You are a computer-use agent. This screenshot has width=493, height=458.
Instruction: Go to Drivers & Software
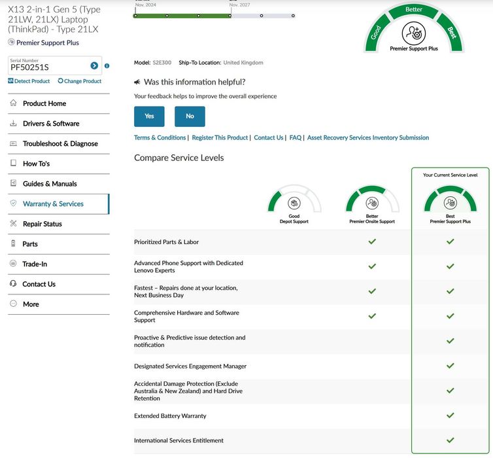(50, 124)
